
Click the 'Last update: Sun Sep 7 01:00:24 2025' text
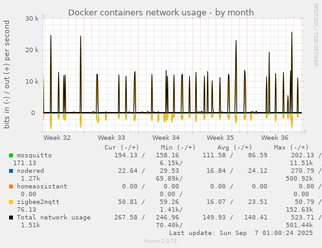pos(241,233)
